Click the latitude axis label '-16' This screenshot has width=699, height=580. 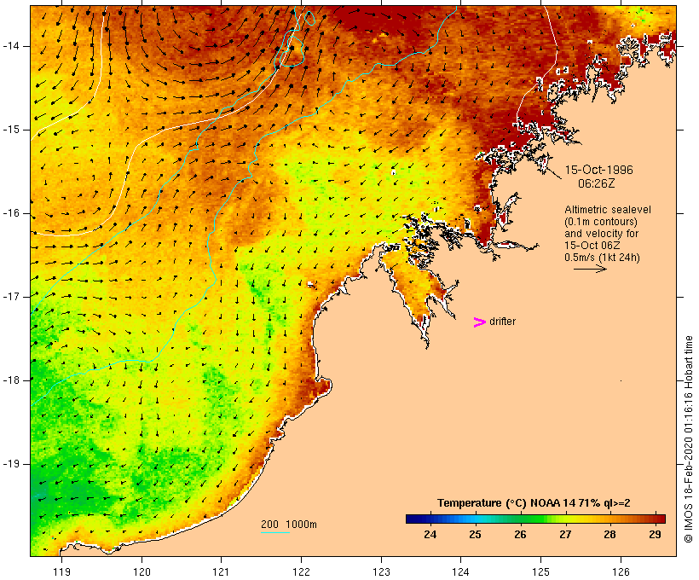(11, 213)
